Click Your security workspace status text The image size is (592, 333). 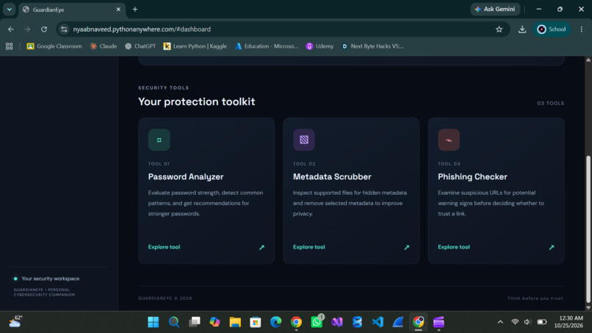pyautogui.click(x=50, y=279)
